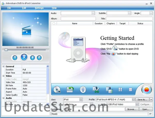Click the Duration column header

coord(99,24)
